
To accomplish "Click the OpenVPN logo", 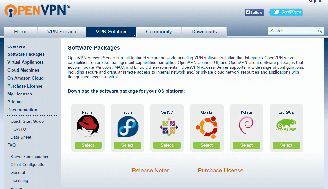I will [37, 10].
